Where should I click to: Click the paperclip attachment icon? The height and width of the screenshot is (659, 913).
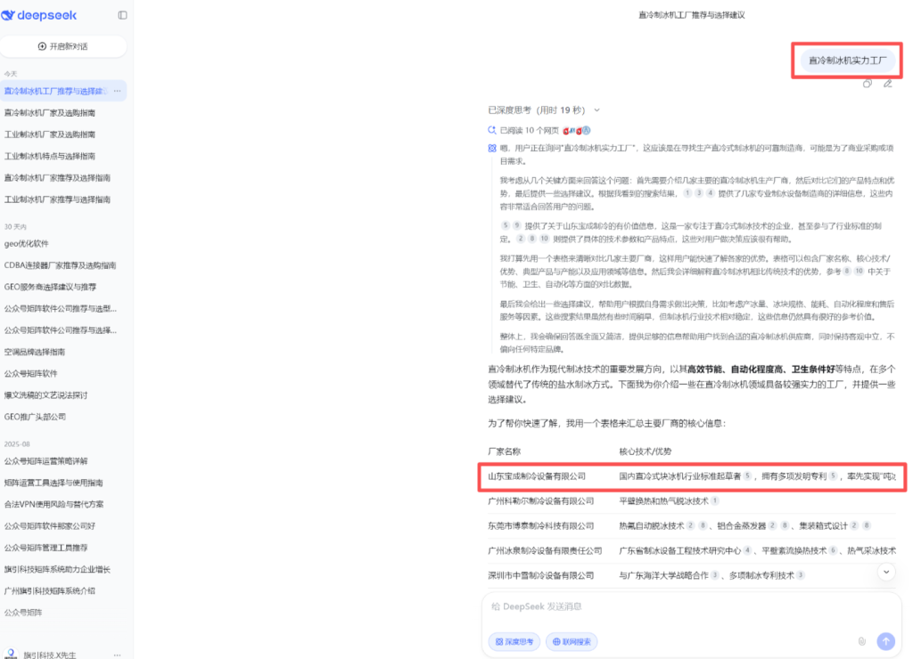click(862, 641)
